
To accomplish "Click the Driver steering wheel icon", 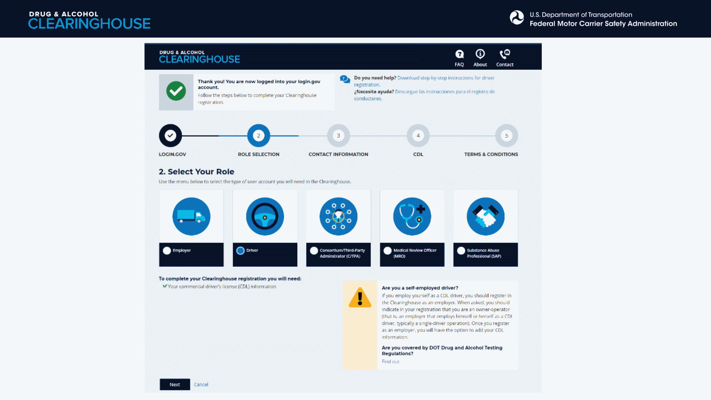I will click(x=265, y=216).
